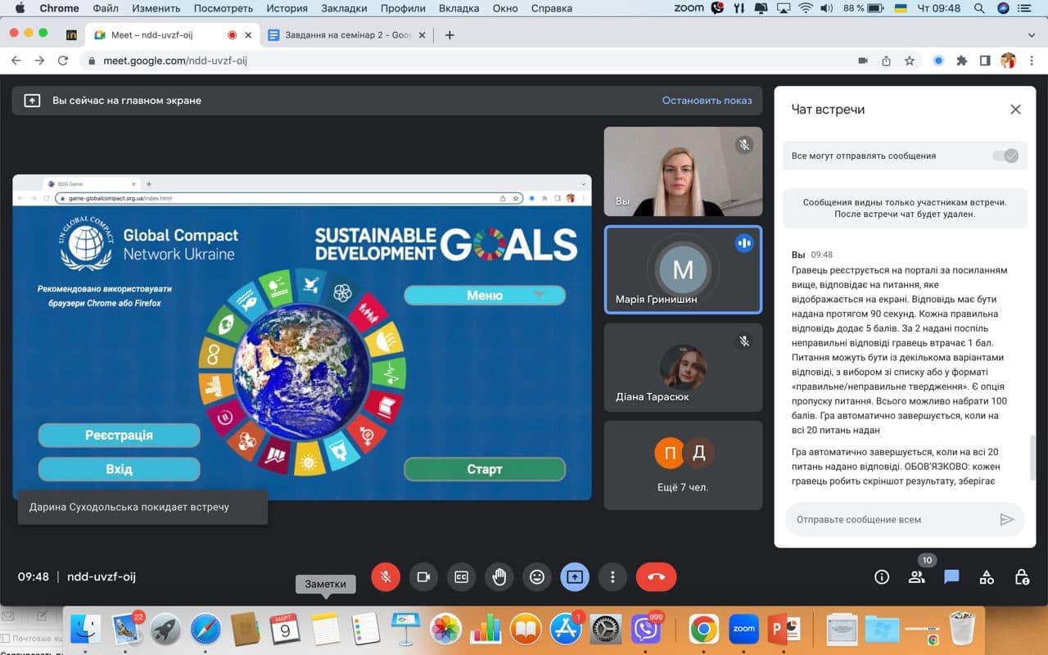The image size is (1048, 655).
Task: Open the emoji reactions button
Action: [537, 577]
